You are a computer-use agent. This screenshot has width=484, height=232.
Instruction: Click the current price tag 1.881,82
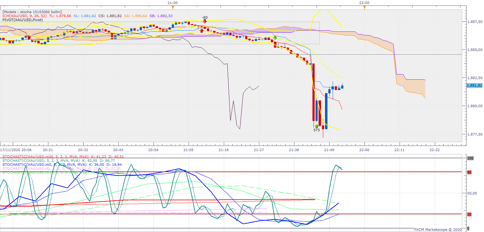tap(475, 85)
